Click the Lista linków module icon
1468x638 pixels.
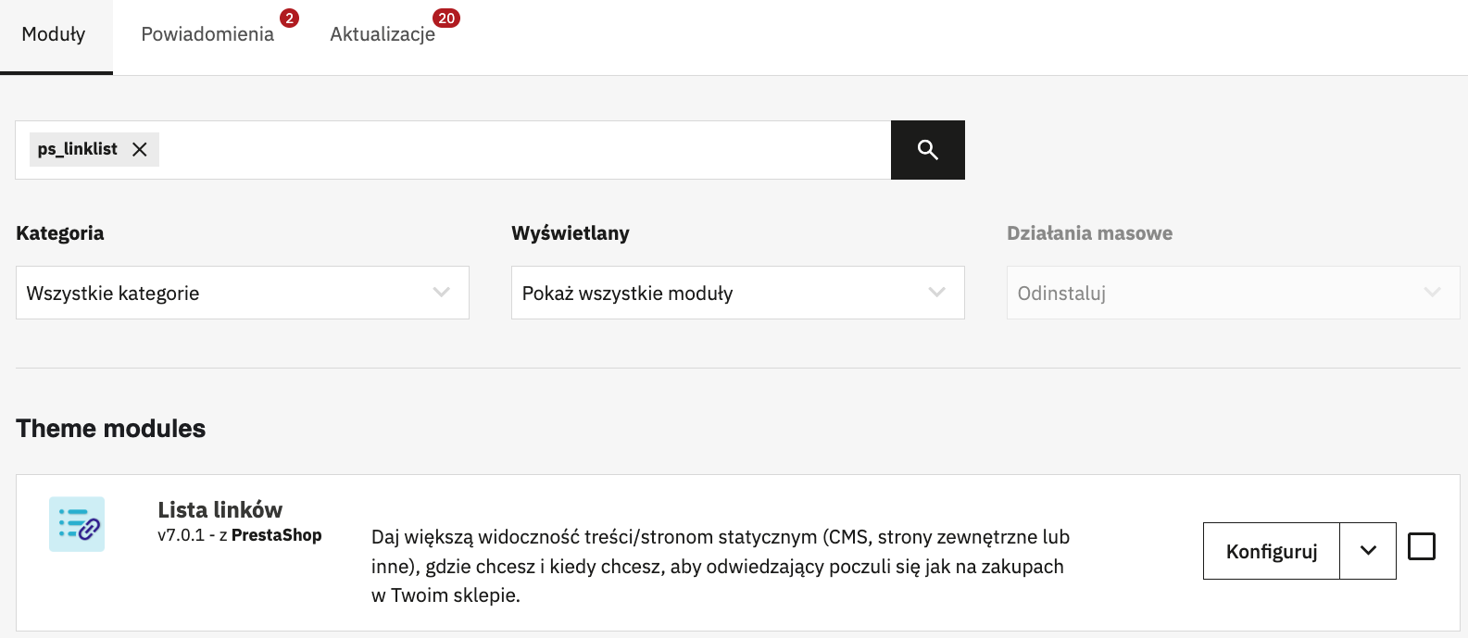[x=77, y=524]
